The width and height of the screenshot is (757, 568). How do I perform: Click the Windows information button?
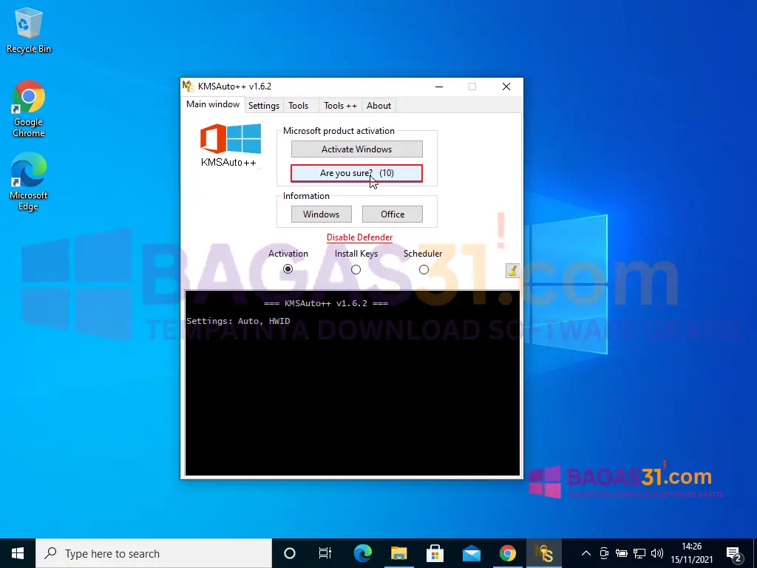click(x=322, y=214)
